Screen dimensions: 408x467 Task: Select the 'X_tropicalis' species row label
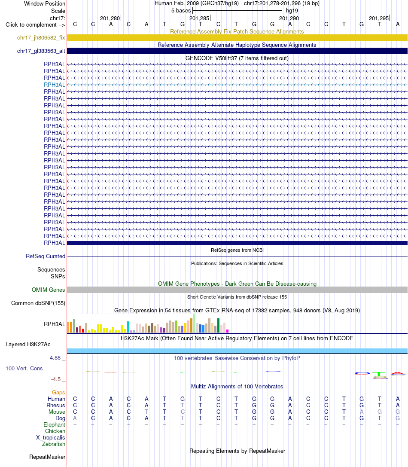pos(51,437)
